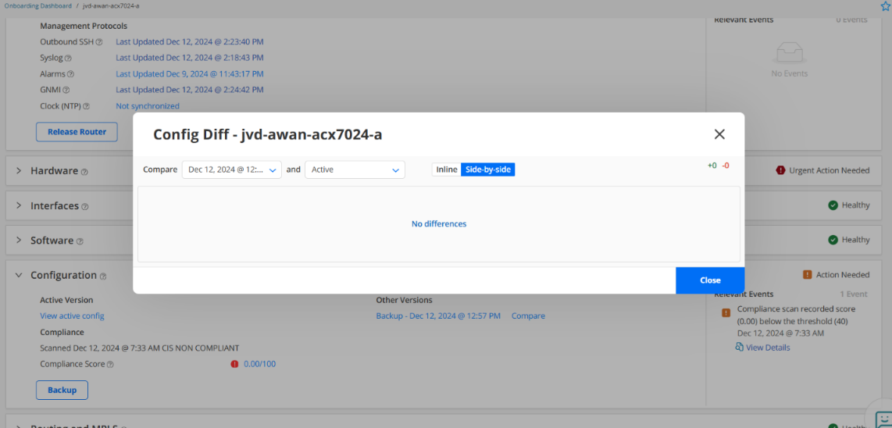This screenshot has height=428, width=892.
Task: Click Syslog last updated timestamp
Action: 190,58
